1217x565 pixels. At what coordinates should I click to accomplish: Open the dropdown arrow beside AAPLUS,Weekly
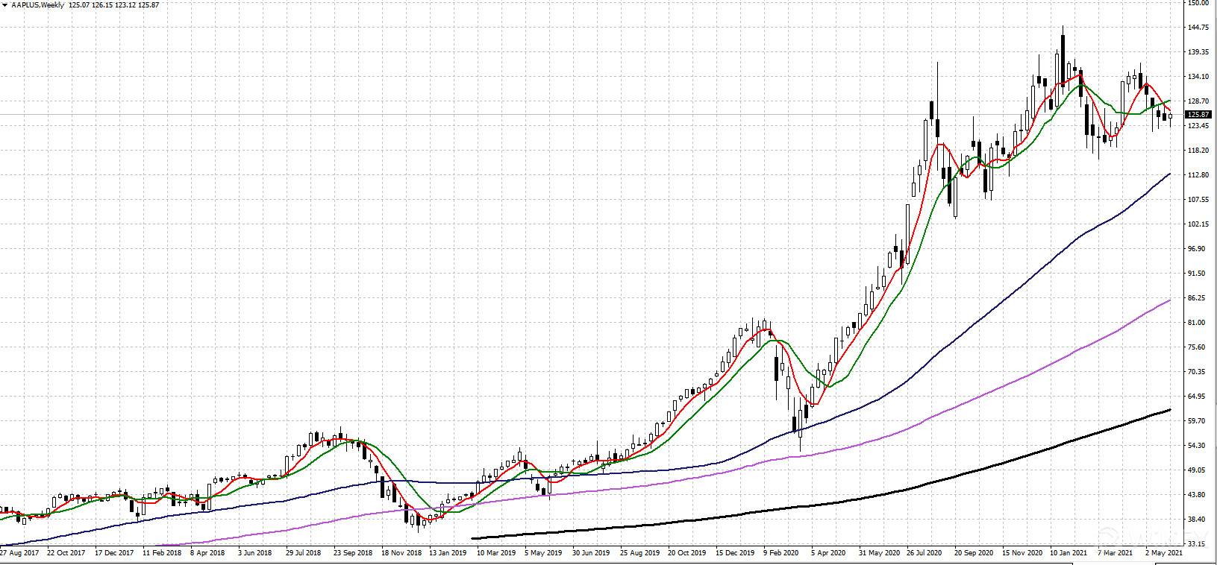(4, 5)
